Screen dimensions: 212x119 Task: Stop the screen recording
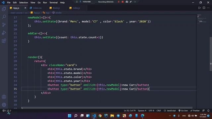pyautogui.click(x=123, y=2)
